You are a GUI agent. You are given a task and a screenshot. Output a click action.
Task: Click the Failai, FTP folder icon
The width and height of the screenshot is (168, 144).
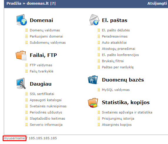click(21, 55)
